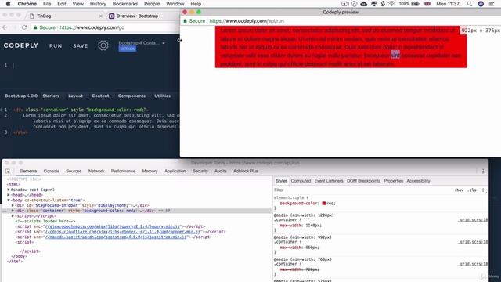Expand the #shadow-root node
This screenshot has height=282, width=501.
pyautogui.click(x=9, y=190)
